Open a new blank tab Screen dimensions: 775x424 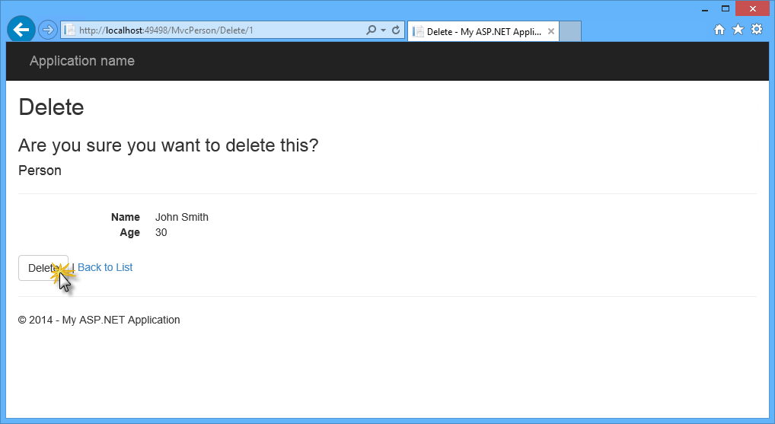[570, 31]
